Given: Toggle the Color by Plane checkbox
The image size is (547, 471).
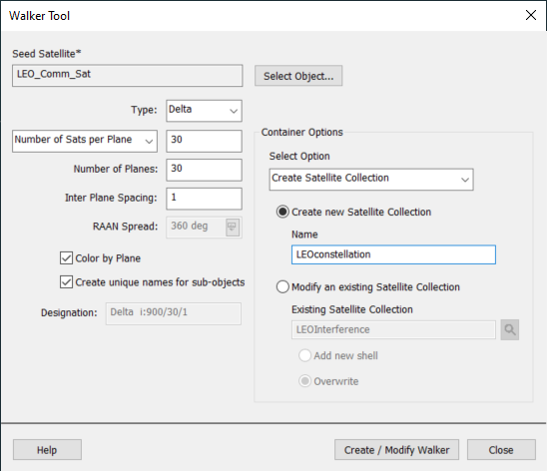Looking at the screenshot, I should [66, 258].
